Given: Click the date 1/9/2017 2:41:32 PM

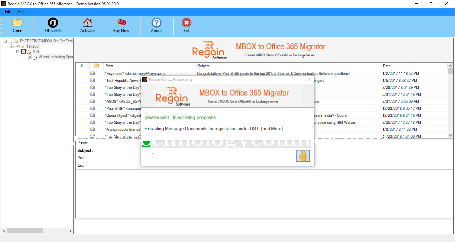Looking at the screenshot, I should [x=400, y=129].
